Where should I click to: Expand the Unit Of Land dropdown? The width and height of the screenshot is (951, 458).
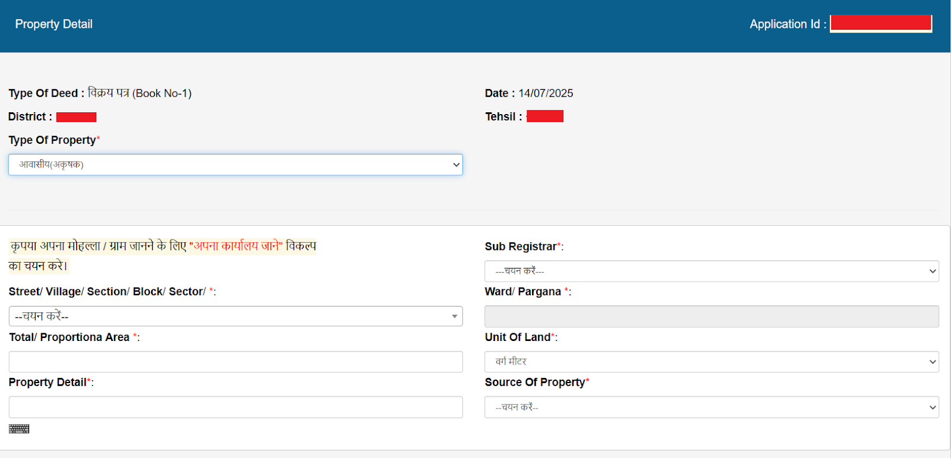click(x=711, y=362)
